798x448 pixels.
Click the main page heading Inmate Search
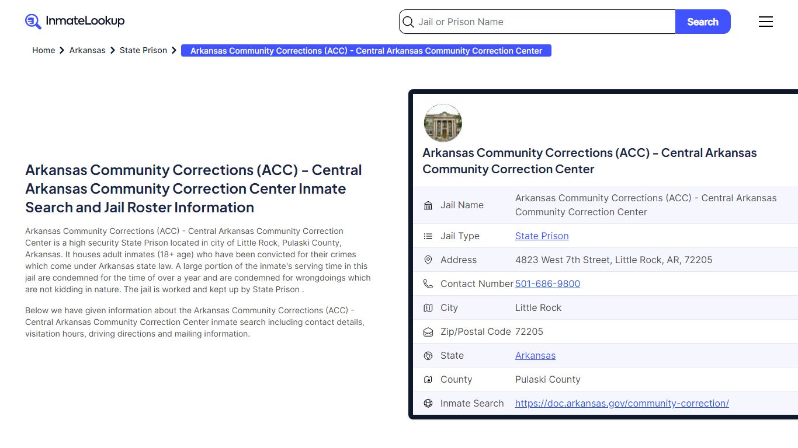[193, 189]
